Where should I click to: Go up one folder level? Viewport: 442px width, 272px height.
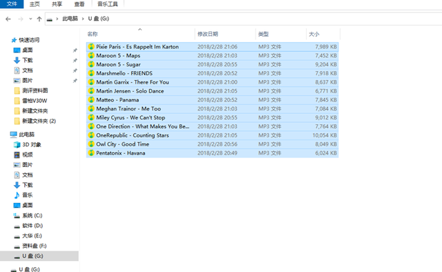coord(39,19)
